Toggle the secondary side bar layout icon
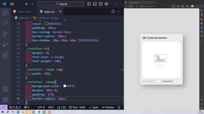Viewport: 204px width, 114px height. [100, 4]
